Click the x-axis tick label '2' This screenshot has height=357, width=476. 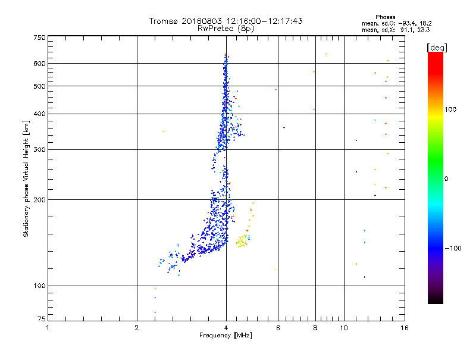[x=137, y=328]
